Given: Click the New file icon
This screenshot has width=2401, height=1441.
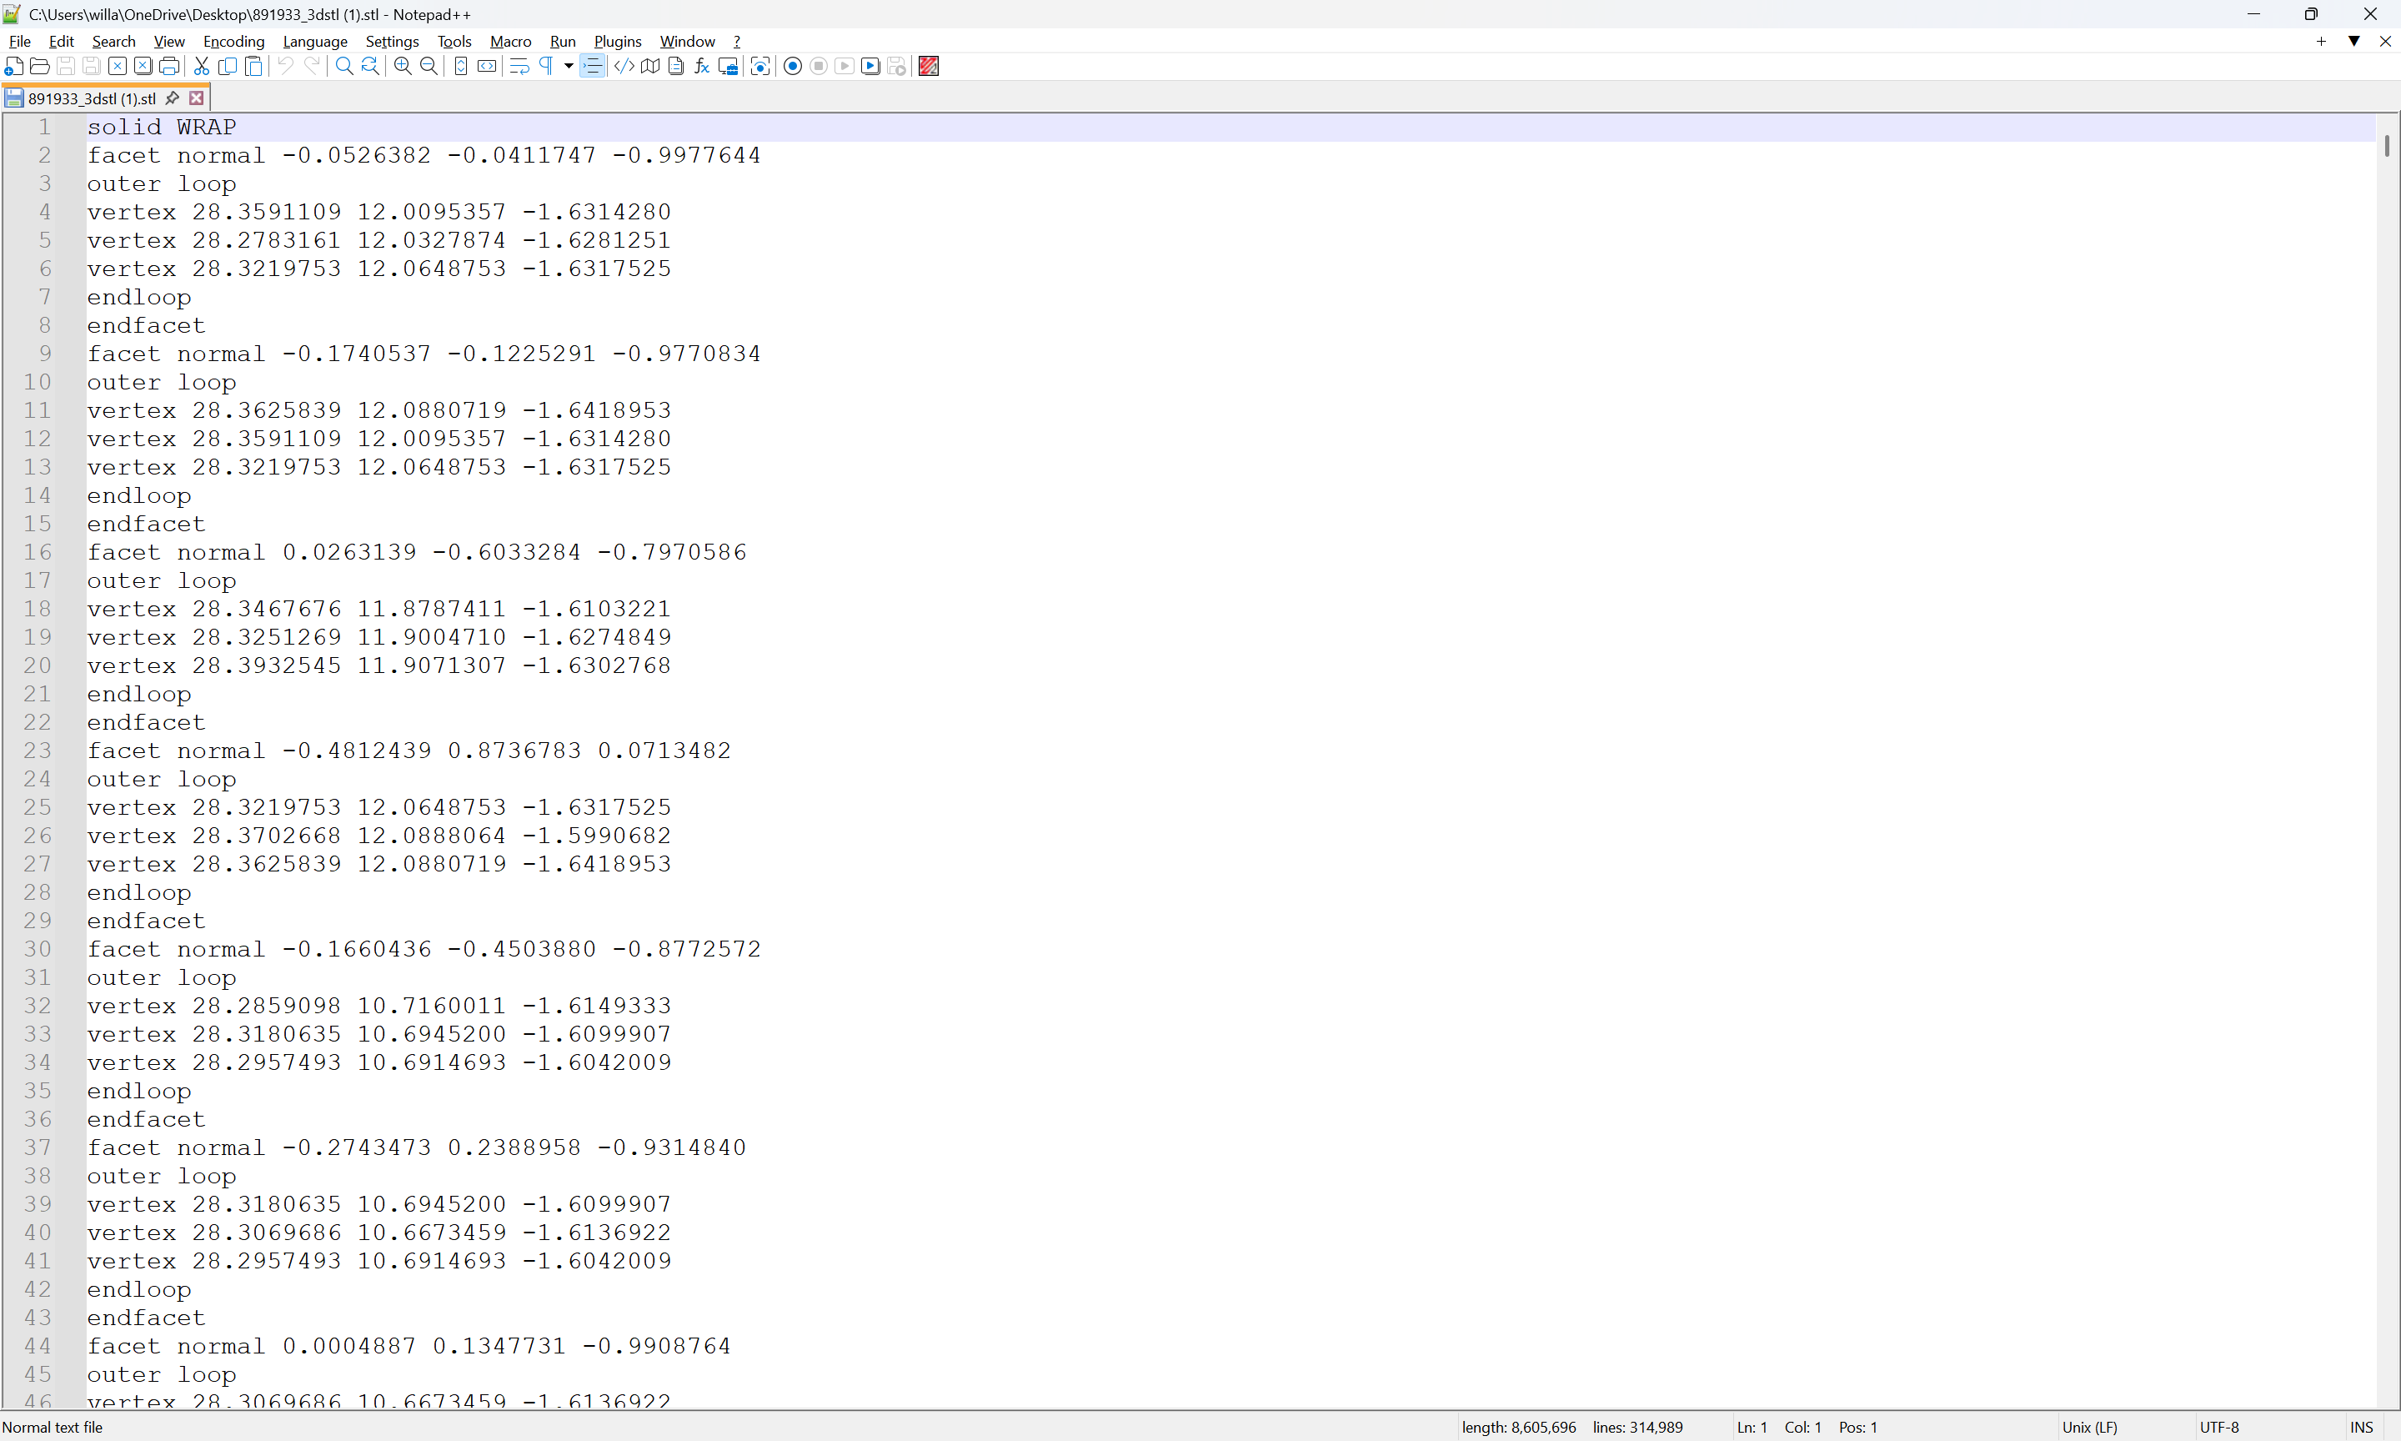Looking at the screenshot, I should (13, 66).
